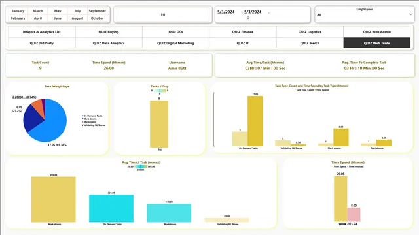Screen dimensions: 419x235
Task: Choose October in the month slicer
Action: click(x=98, y=18)
